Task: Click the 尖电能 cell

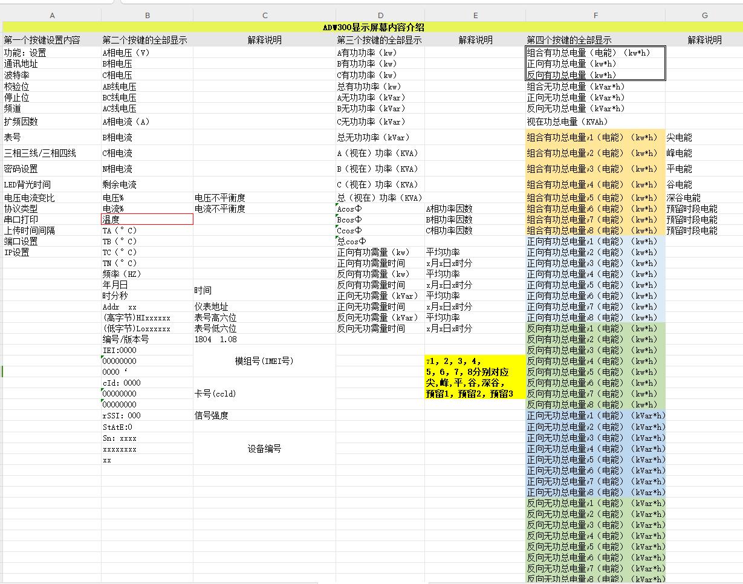Action: pyautogui.click(x=704, y=137)
